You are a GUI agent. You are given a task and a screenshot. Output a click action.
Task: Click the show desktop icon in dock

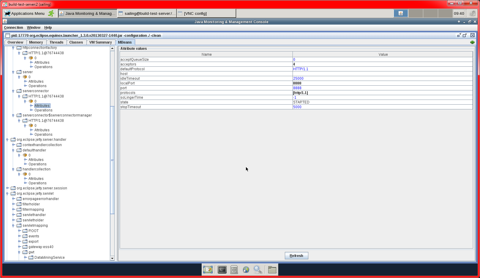click(x=208, y=270)
